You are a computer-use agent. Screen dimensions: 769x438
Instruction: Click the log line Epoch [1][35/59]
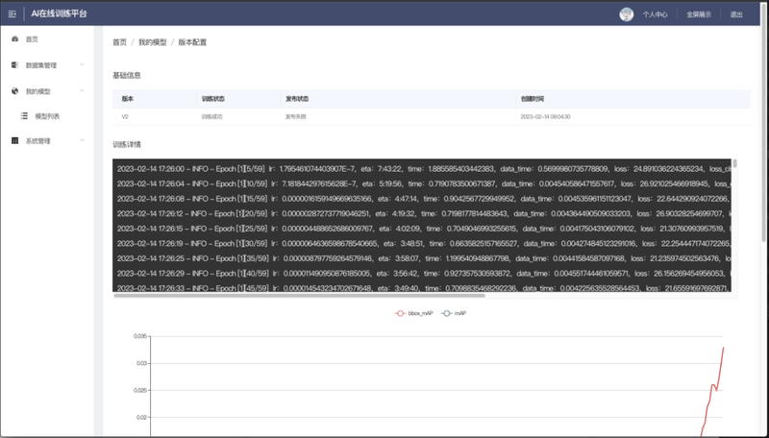pyautogui.click(x=424, y=258)
